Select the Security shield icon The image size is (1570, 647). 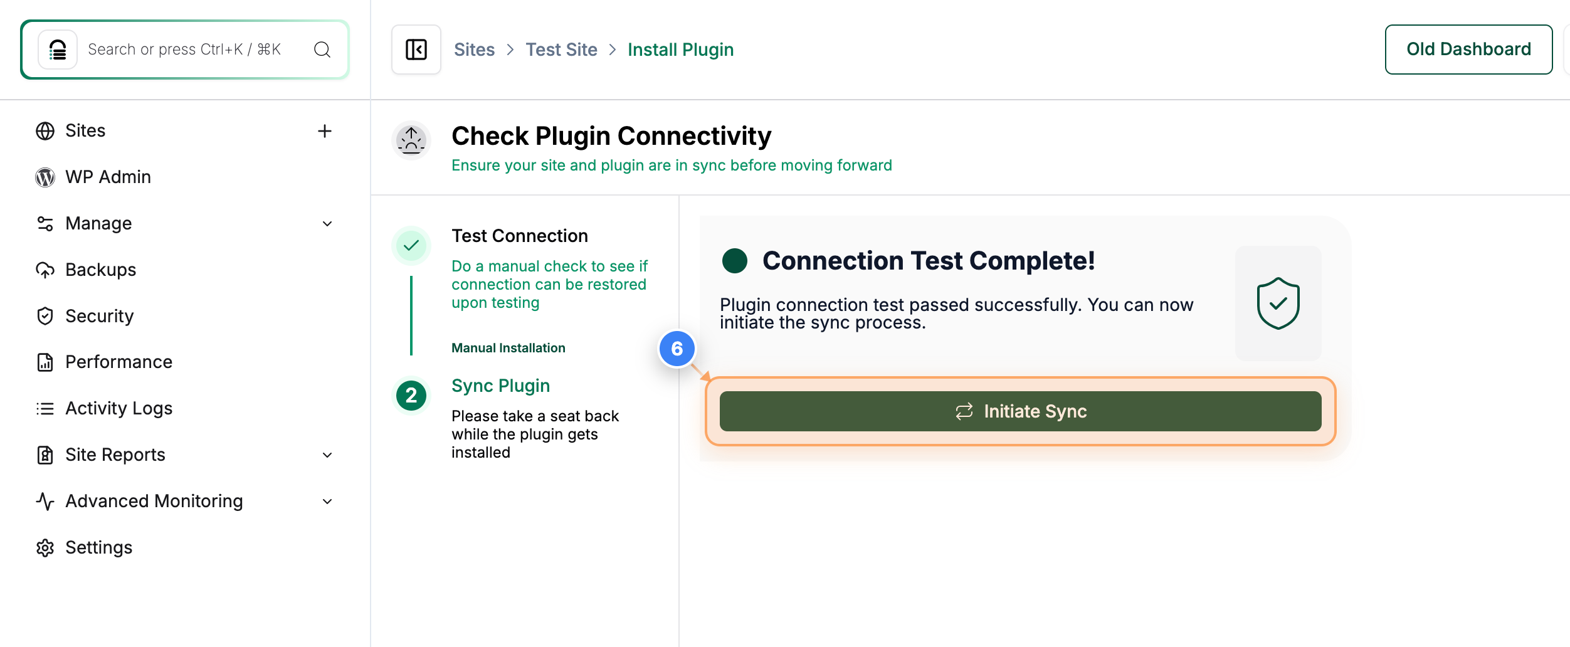point(45,316)
